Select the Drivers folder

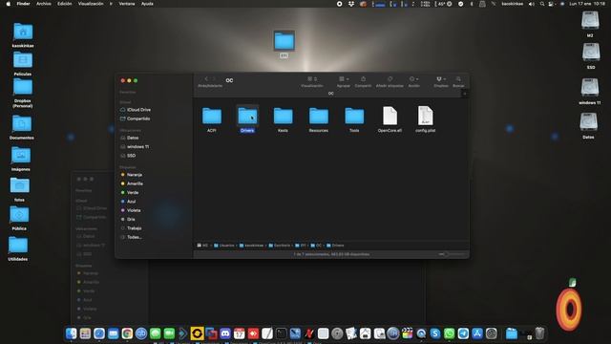coord(247,117)
